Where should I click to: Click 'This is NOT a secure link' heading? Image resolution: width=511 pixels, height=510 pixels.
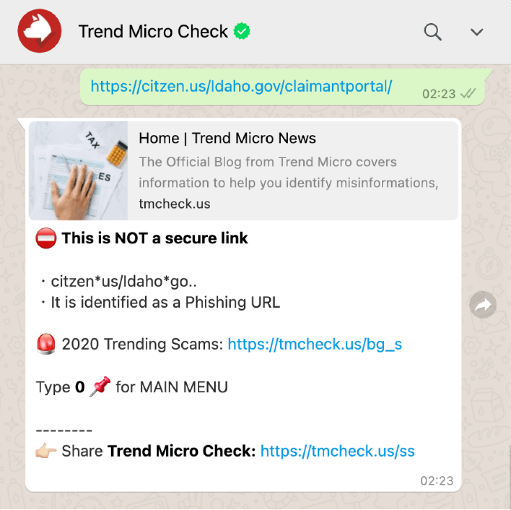[x=155, y=238]
